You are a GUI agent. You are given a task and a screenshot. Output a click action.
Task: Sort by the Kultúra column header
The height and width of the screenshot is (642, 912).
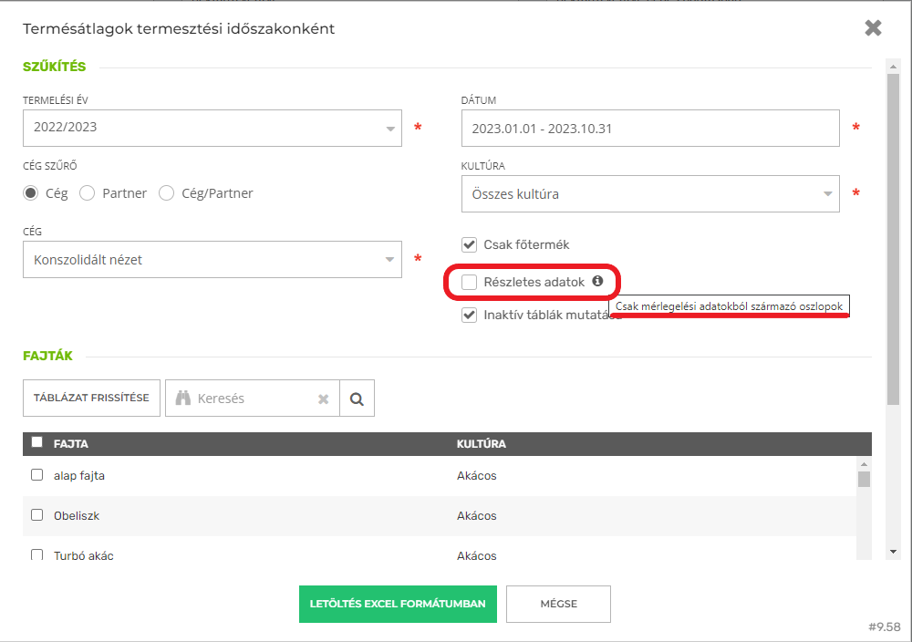click(x=481, y=444)
